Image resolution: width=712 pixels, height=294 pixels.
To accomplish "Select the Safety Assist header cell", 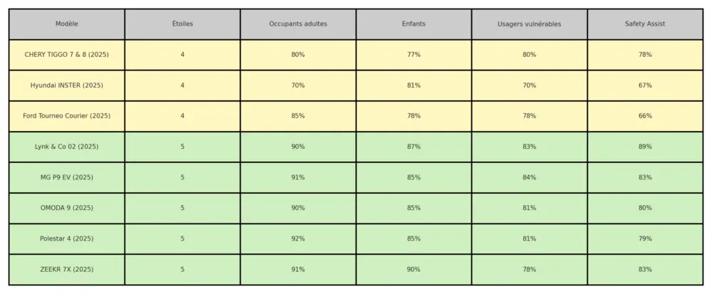I will click(x=645, y=24).
